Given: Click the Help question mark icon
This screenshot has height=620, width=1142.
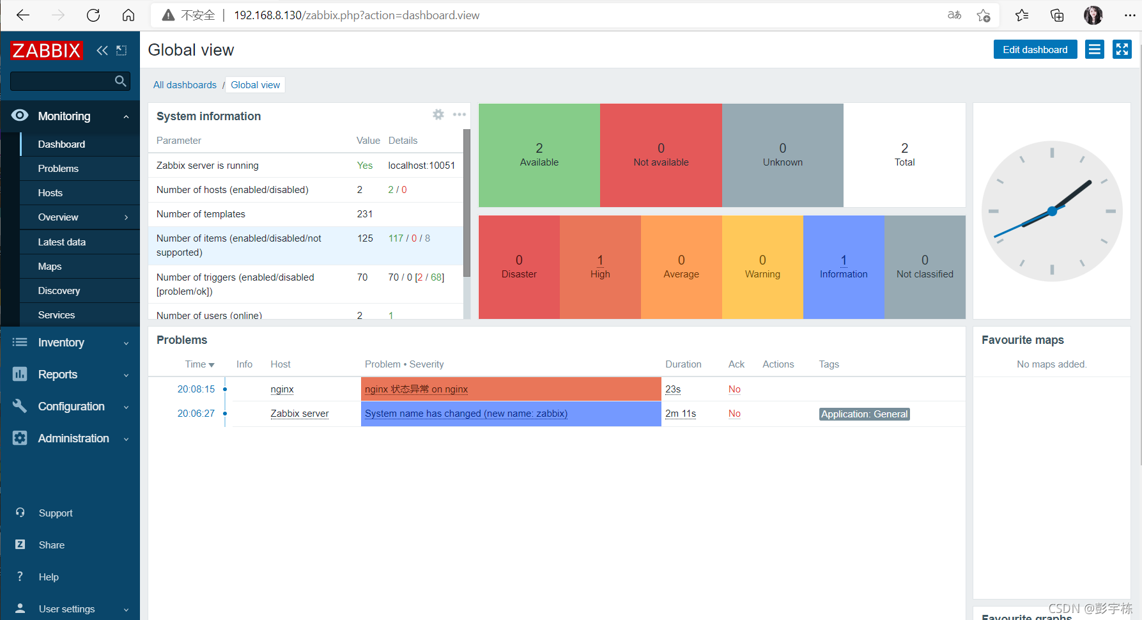Looking at the screenshot, I should click(20, 577).
